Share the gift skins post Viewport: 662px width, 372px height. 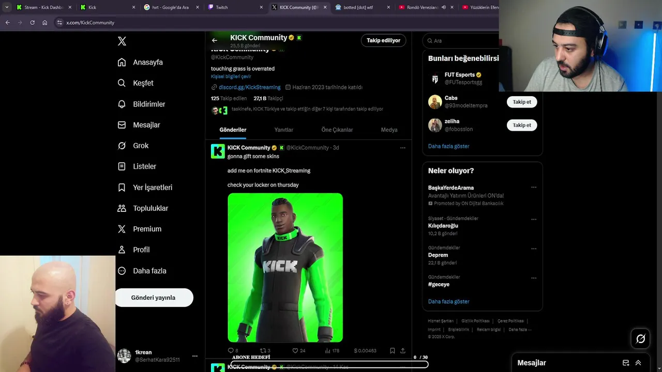(403, 351)
